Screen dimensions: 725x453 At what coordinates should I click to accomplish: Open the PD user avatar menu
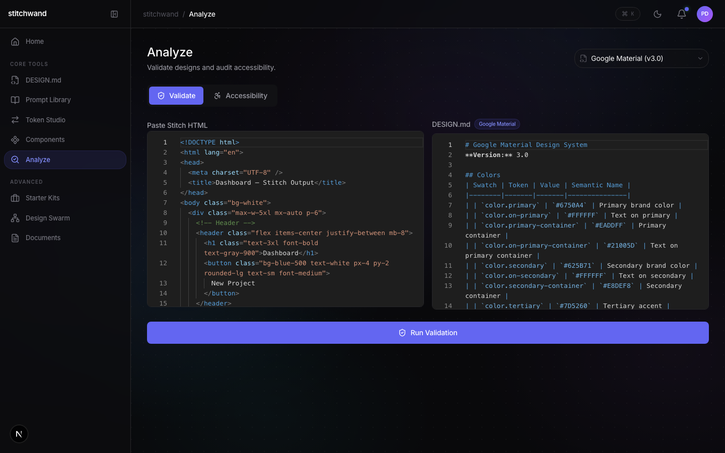pos(705,14)
